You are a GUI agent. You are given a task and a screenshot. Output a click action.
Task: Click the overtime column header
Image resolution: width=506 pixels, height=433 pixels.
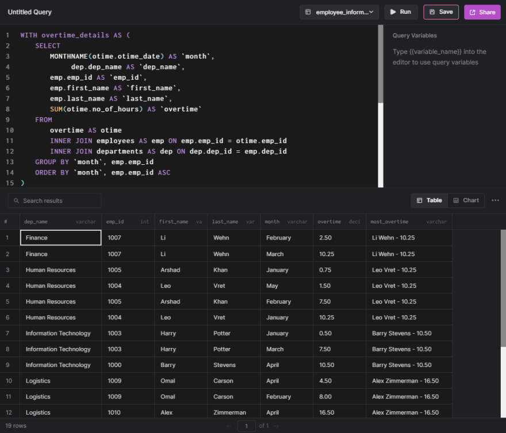point(340,222)
